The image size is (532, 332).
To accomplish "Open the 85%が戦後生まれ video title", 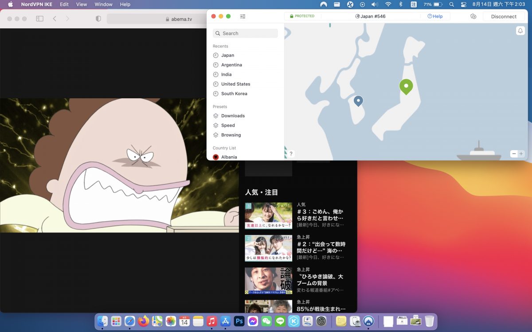I will (x=321, y=309).
